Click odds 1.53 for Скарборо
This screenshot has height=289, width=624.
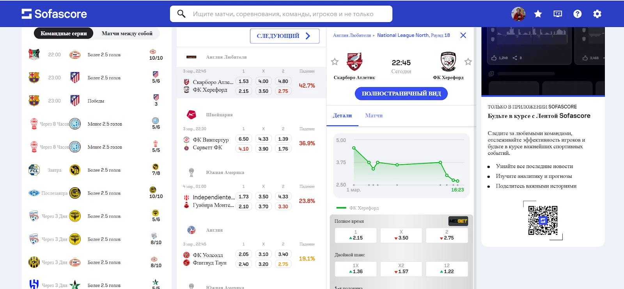pyautogui.click(x=244, y=82)
